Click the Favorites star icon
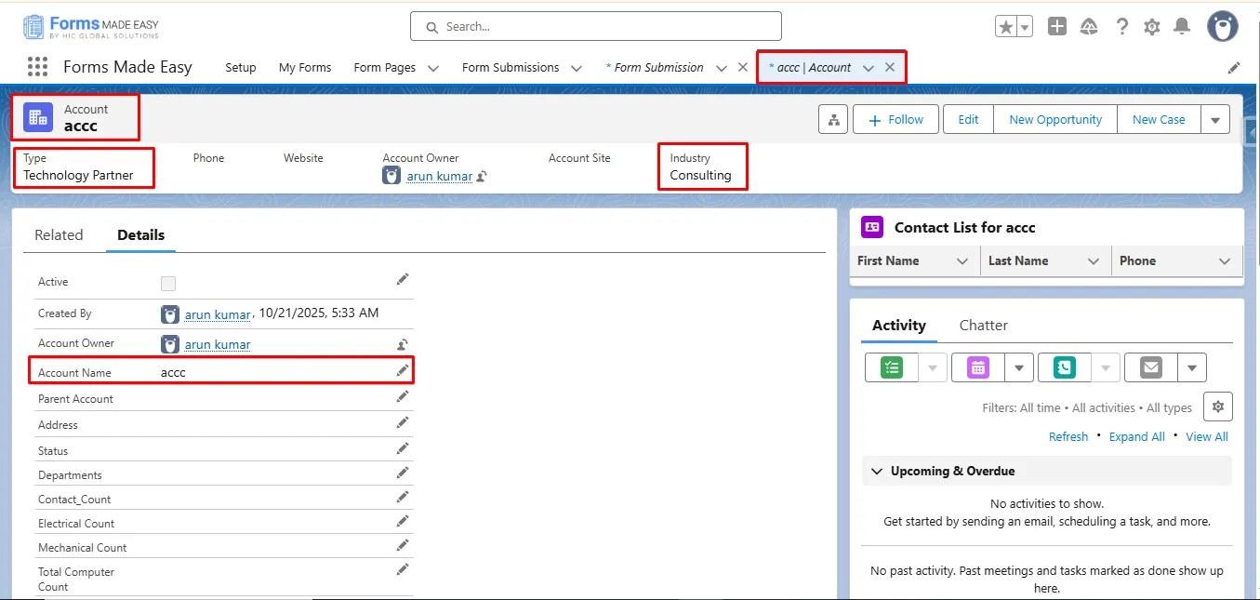The width and height of the screenshot is (1260, 600). pos(1006,27)
